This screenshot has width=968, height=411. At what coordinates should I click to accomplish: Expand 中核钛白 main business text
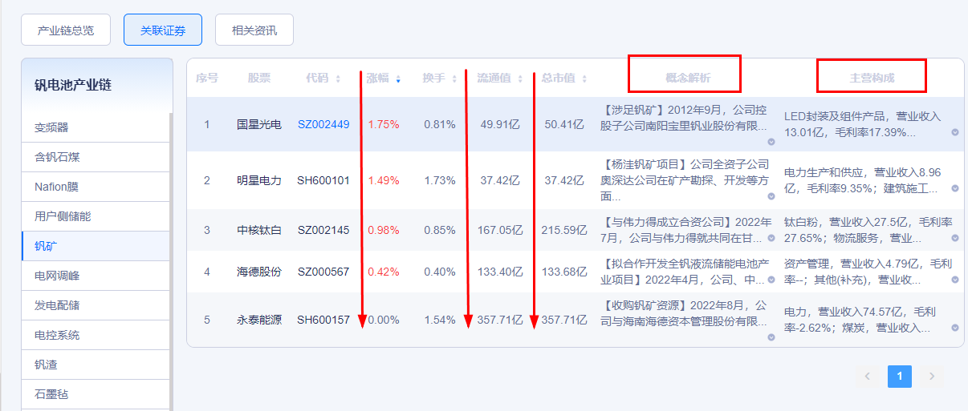click(x=955, y=239)
